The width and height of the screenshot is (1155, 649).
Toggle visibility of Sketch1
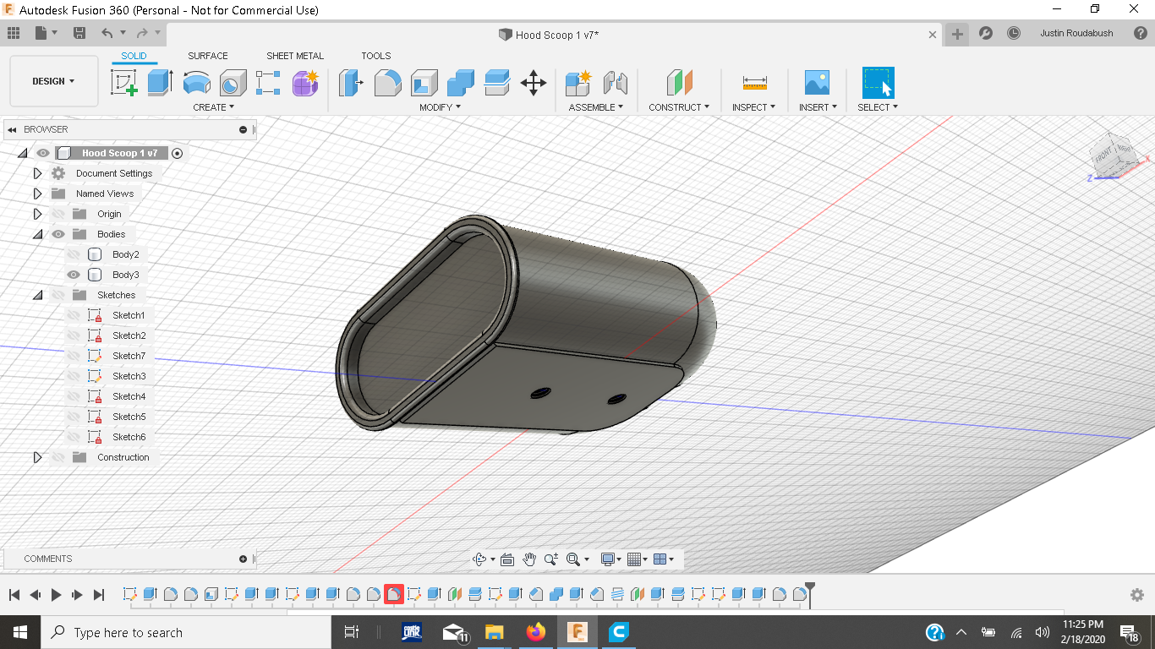(x=74, y=315)
